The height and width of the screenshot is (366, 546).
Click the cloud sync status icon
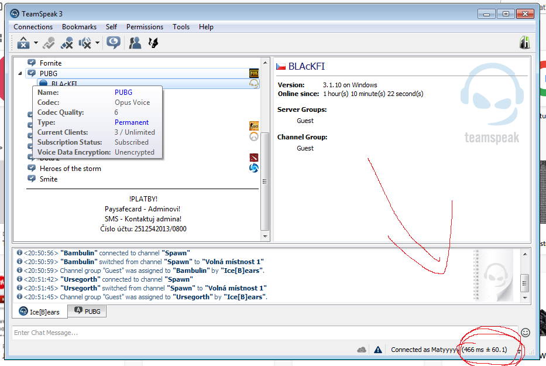tap(362, 350)
